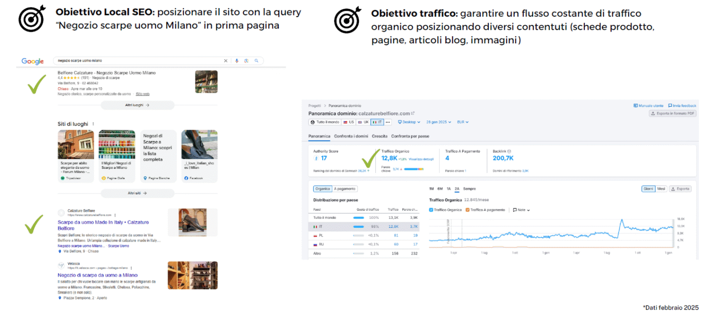Open the options dots next to the Velasca result

[x=131, y=268]
